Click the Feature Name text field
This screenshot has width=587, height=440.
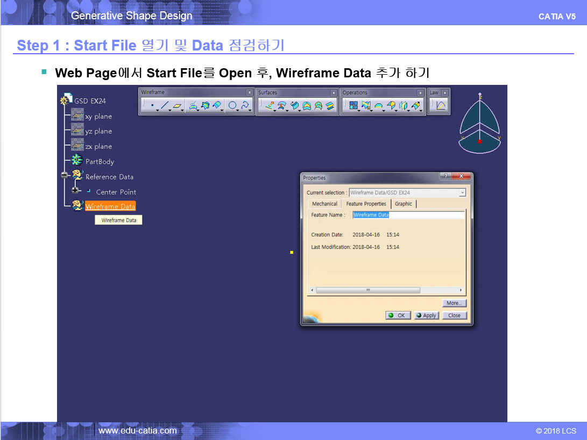coord(408,215)
